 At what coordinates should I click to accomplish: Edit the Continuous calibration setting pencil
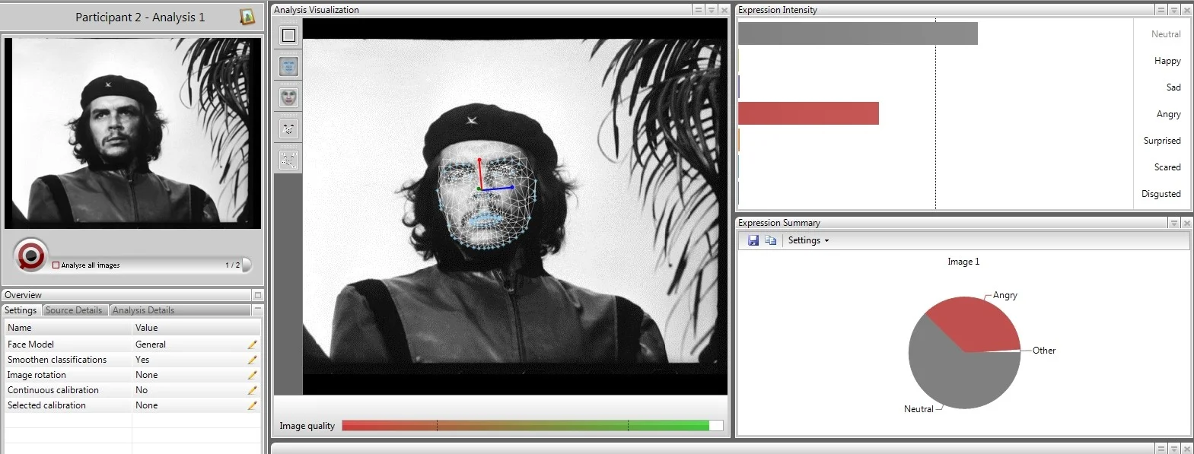252,390
